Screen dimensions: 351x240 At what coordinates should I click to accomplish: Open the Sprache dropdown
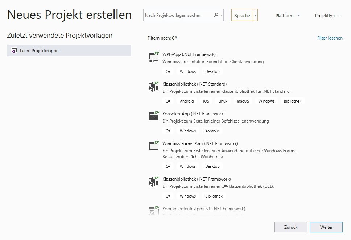tap(245, 15)
